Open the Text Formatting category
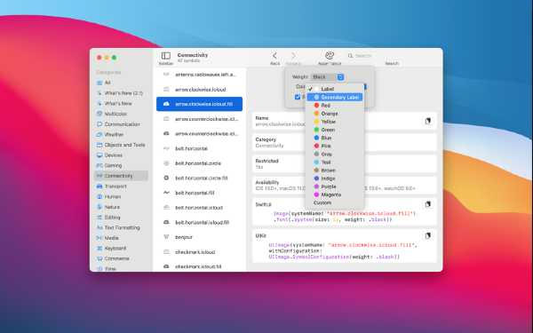Viewport: 533px width, 333px height. (x=121, y=227)
